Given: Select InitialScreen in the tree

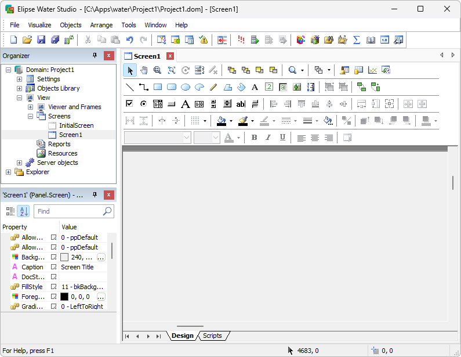Looking at the screenshot, I should pos(76,125).
